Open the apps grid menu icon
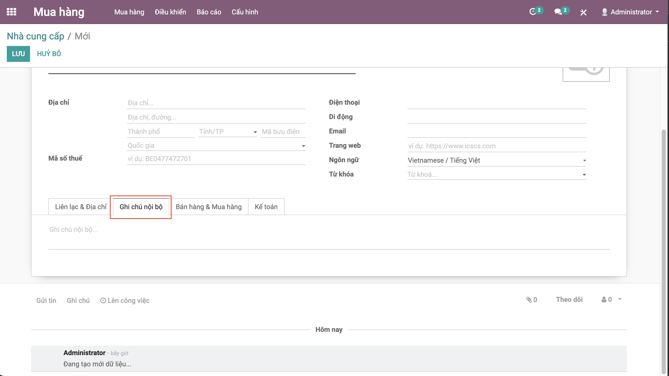 click(x=11, y=12)
